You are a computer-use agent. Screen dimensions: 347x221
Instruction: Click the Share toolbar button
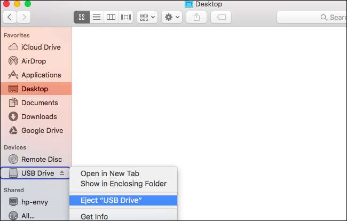(196, 17)
